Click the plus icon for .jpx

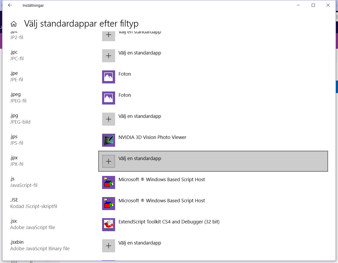coord(109,161)
